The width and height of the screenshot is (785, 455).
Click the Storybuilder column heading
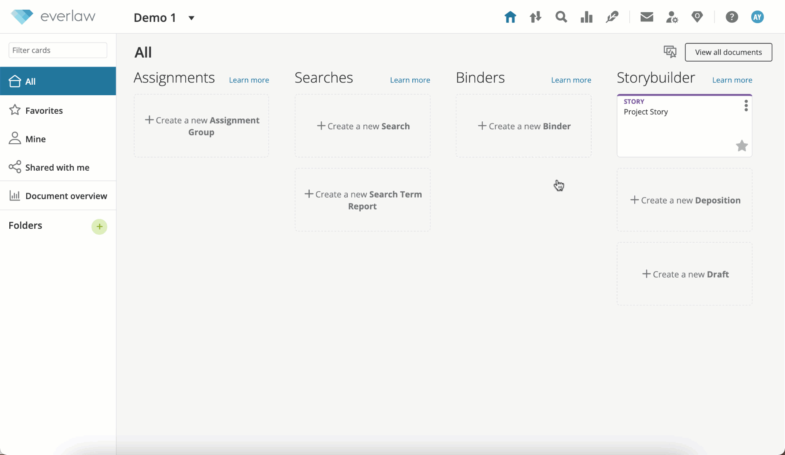pos(656,78)
